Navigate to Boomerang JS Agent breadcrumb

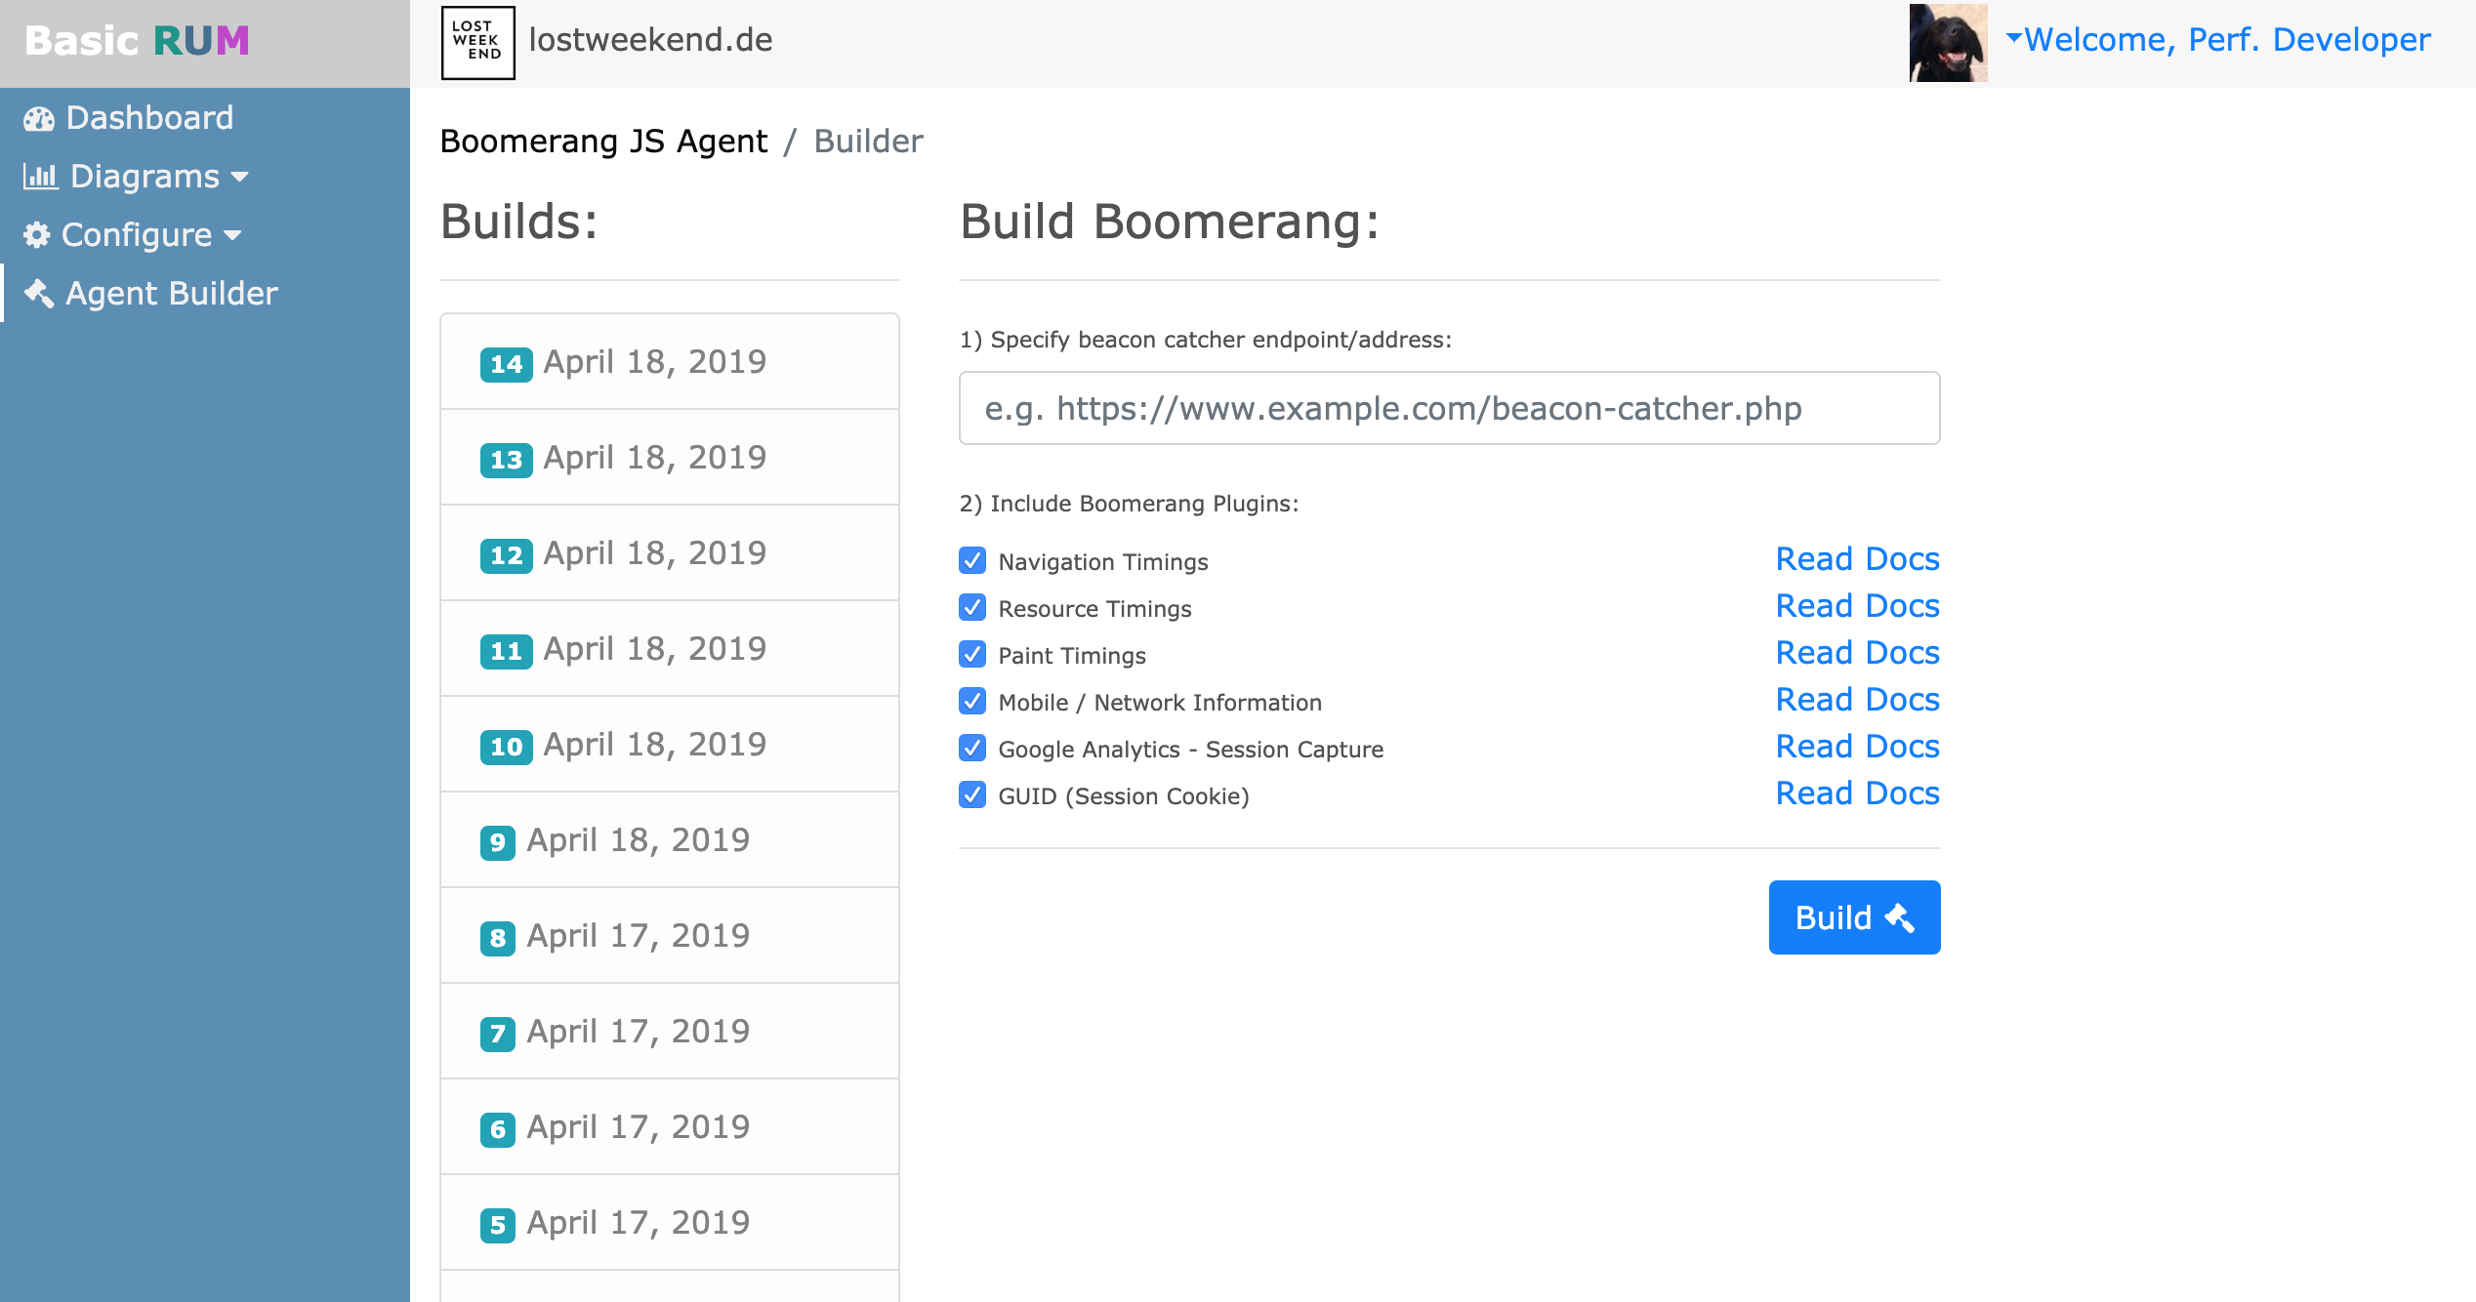603,141
